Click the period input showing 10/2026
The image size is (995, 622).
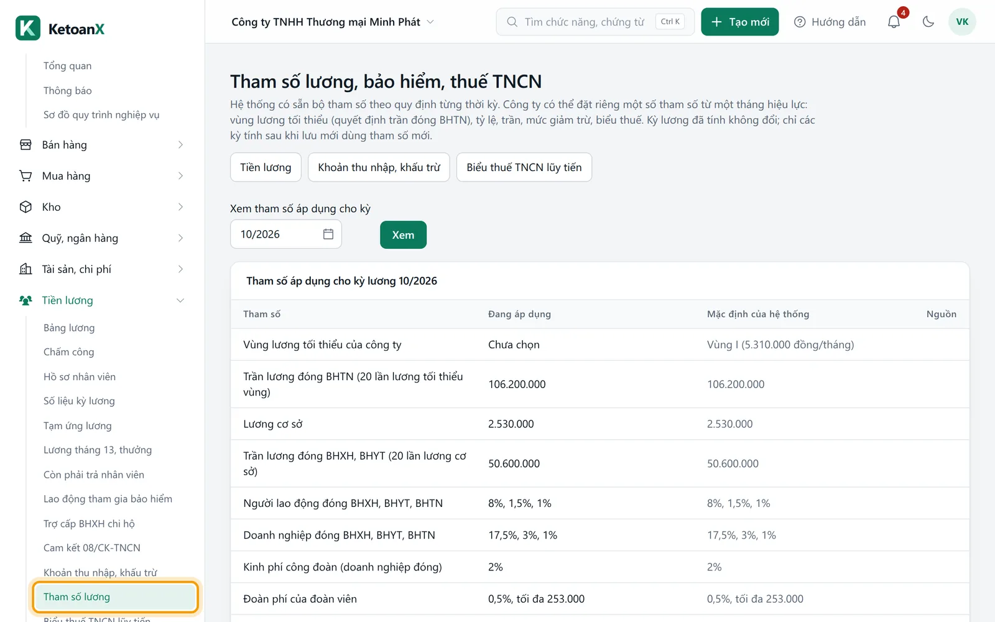tap(285, 234)
